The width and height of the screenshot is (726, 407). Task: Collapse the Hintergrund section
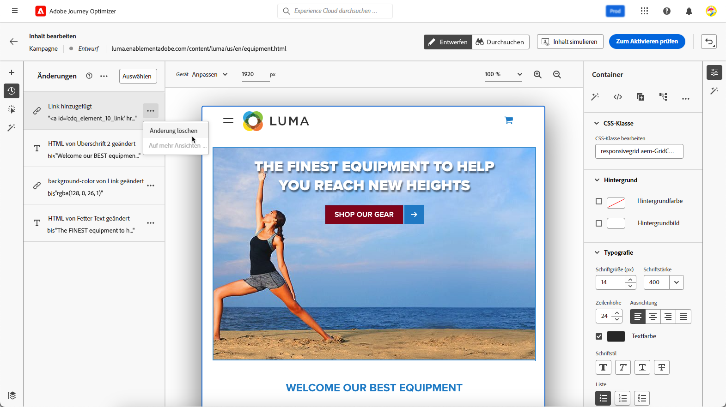pos(597,180)
